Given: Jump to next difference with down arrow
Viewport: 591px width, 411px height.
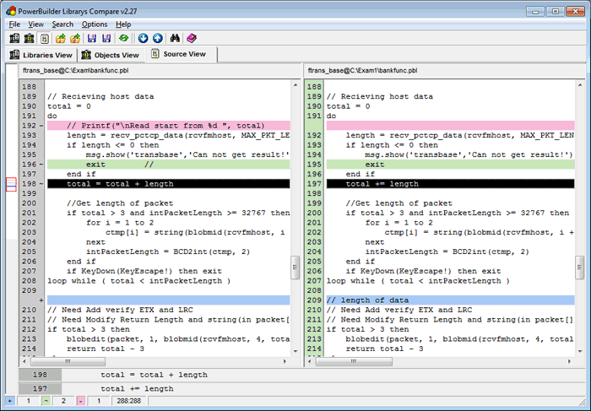Looking at the screenshot, I should [143, 39].
